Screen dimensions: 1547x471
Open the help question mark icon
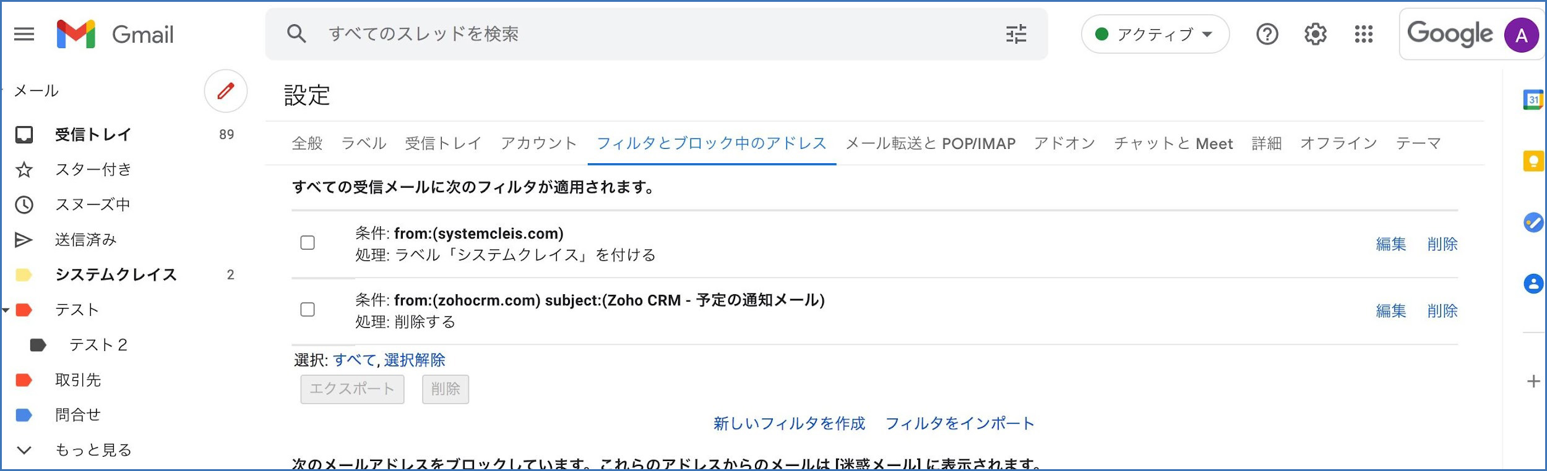point(1267,34)
